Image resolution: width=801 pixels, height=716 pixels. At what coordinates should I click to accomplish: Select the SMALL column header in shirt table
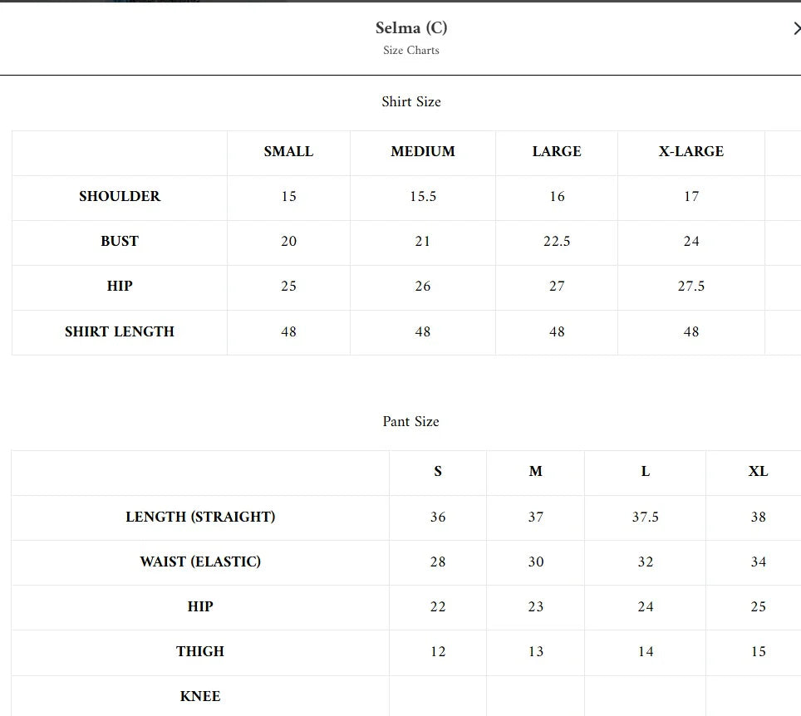[x=288, y=151]
